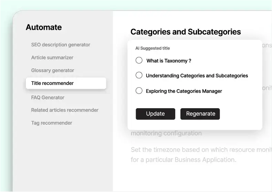
Task: Open SEO description generator
Action: point(61,45)
